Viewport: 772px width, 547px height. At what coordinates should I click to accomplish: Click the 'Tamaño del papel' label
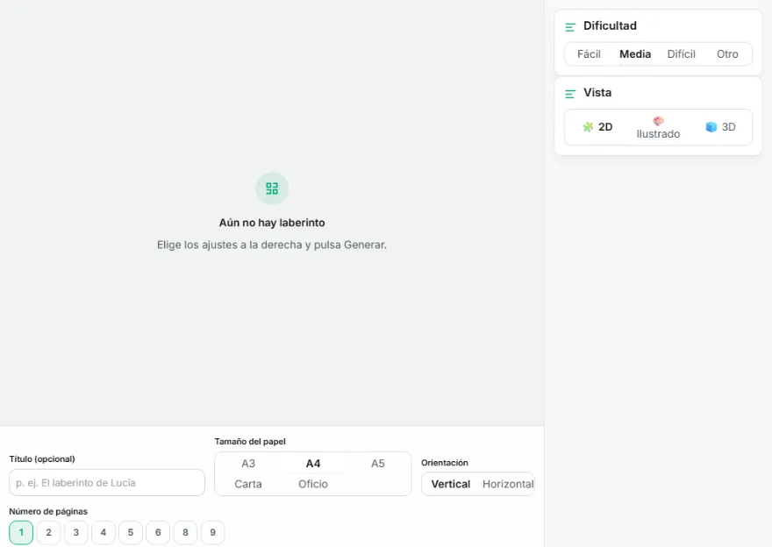[x=250, y=441]
